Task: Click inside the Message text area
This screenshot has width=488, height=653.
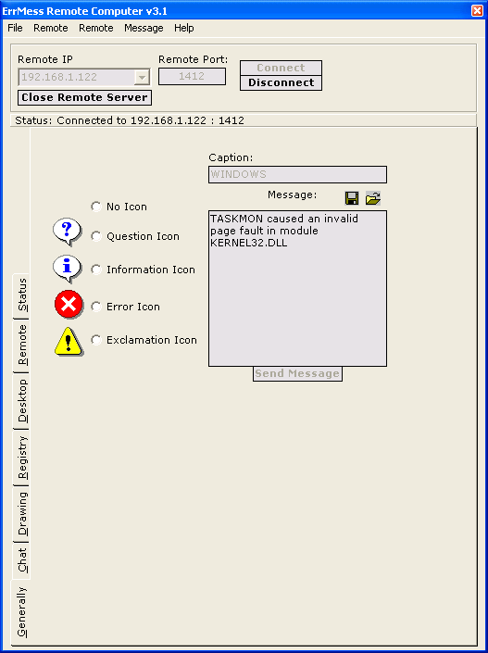Action: pyautogui.click(x=298, y=289)
